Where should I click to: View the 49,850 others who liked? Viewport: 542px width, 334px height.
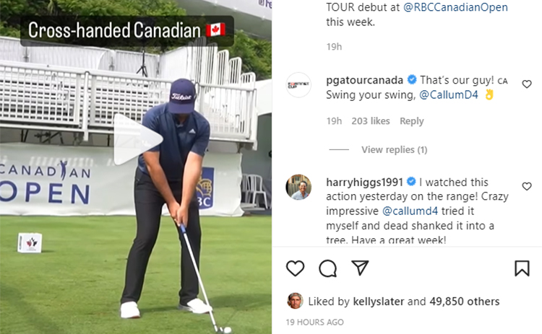pos(465,302)
